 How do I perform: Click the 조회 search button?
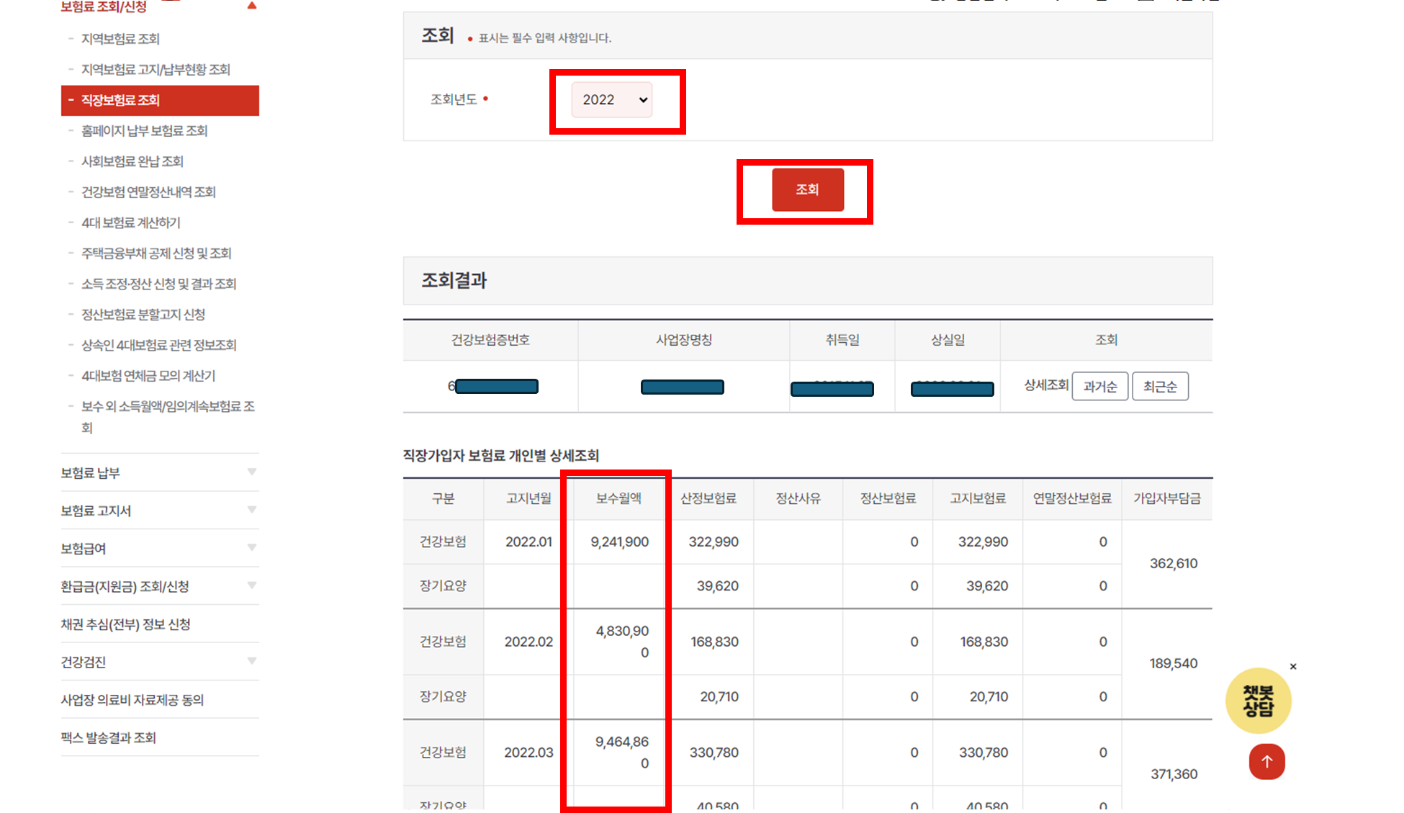coord(807,189)
